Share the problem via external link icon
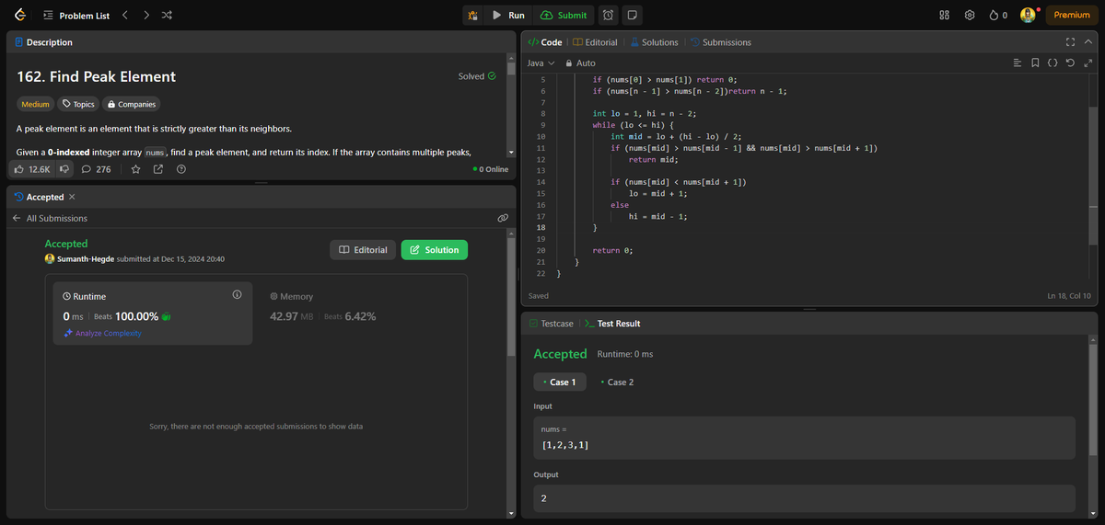This screenshot has width=1105, height=525. (157, 169)
